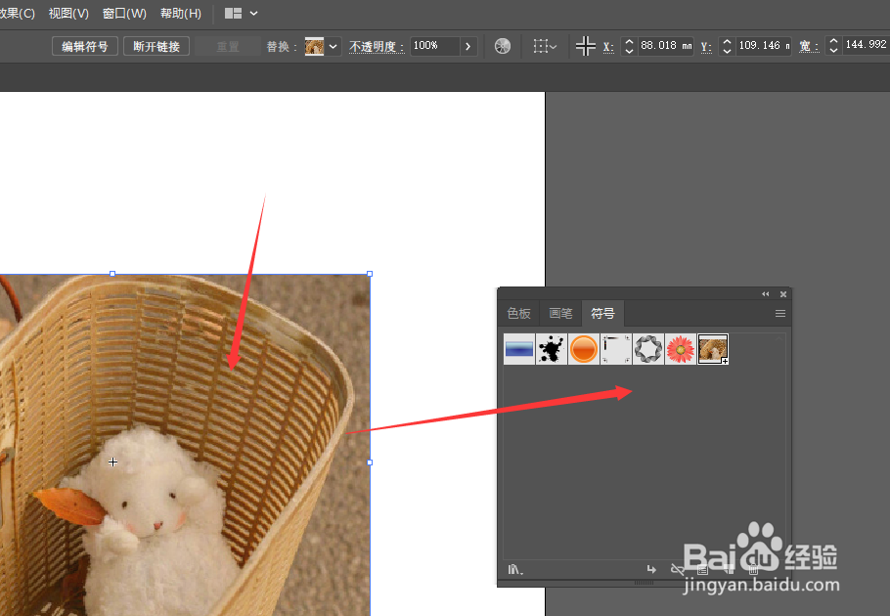Click the top-center selection handle of image

tap(112, 274)
